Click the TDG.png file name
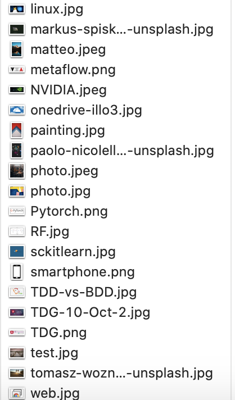235x400 pixels. click(58, 333)
